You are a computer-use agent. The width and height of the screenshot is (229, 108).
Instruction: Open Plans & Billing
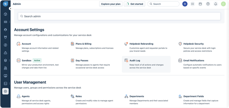pyautogui.click(x=83, y=44)
